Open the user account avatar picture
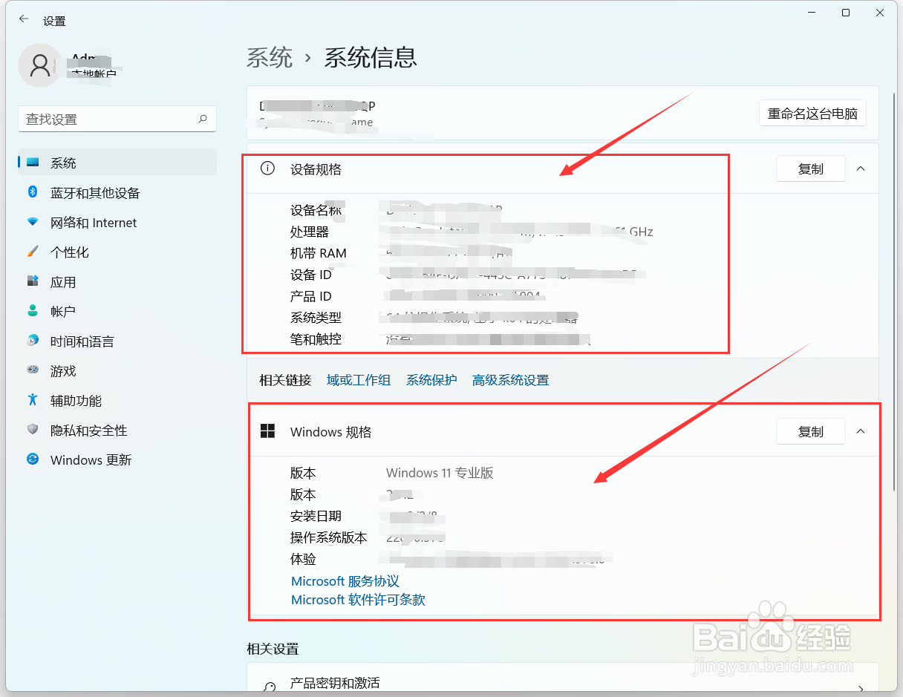 [39, 65]
